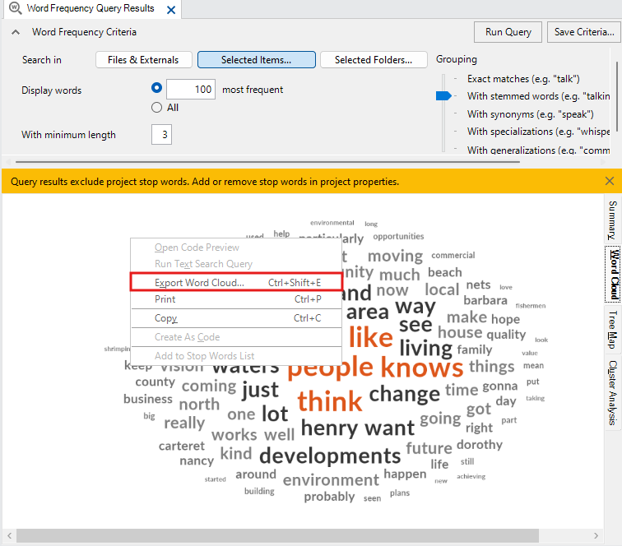
Task: Click Save Criteria button
Action: 584,32
